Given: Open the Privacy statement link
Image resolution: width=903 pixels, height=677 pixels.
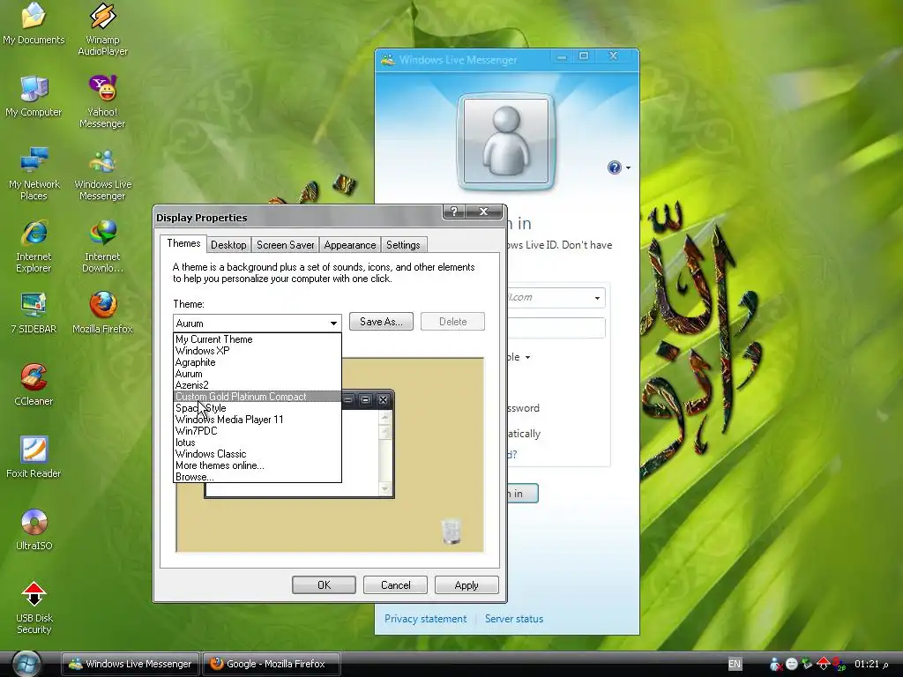Looking at the screenshot, I should 426,619.
